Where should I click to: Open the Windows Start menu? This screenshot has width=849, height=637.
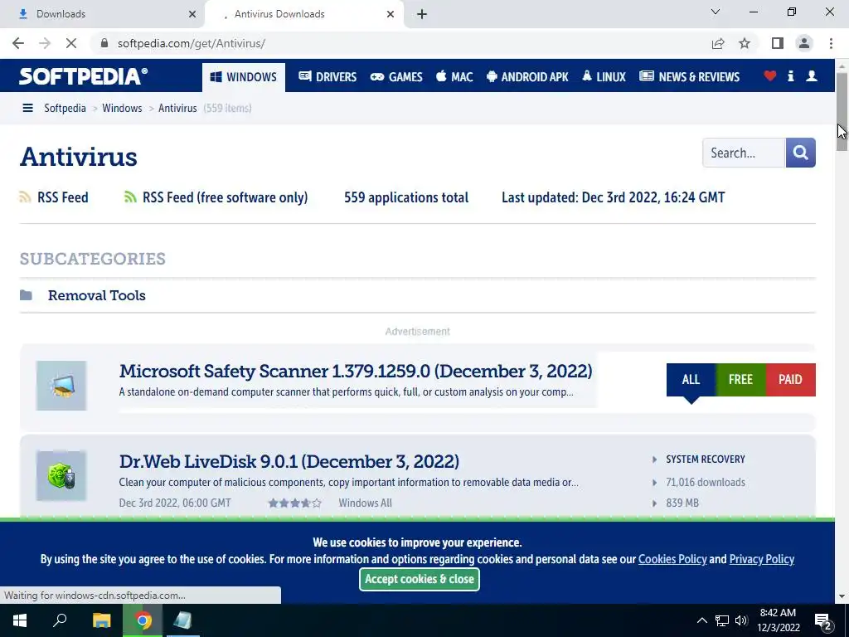pos(20,620)
